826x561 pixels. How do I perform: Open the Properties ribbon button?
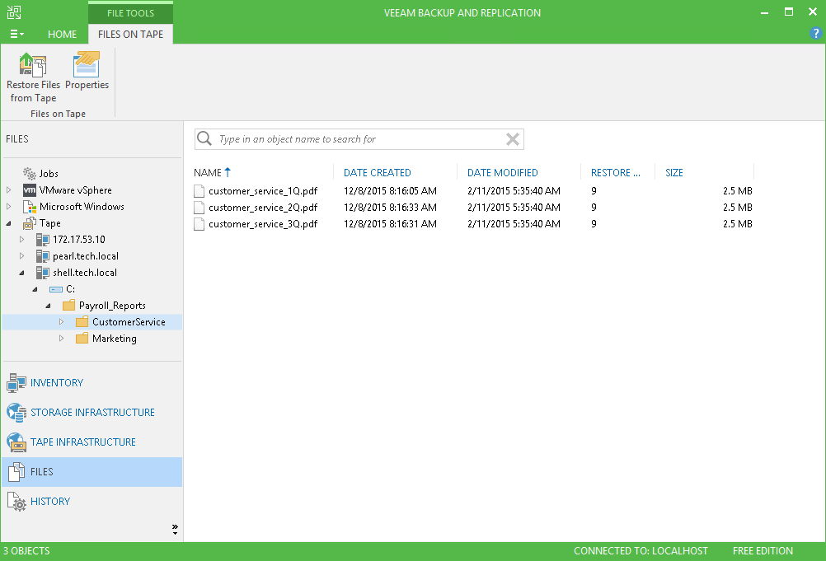87,71
